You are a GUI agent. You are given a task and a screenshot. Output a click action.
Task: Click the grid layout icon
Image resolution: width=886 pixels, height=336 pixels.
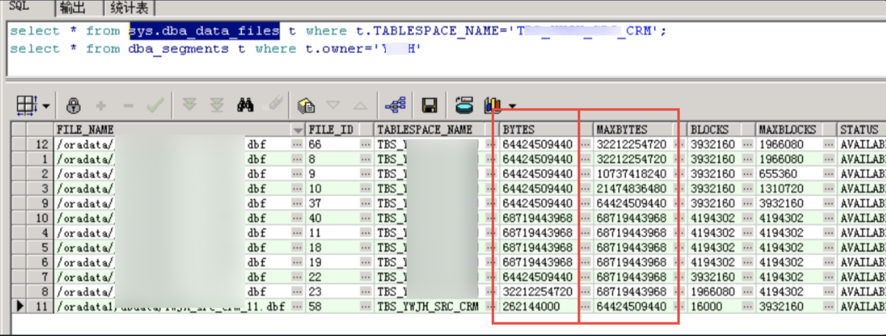(x=25, y=105)
